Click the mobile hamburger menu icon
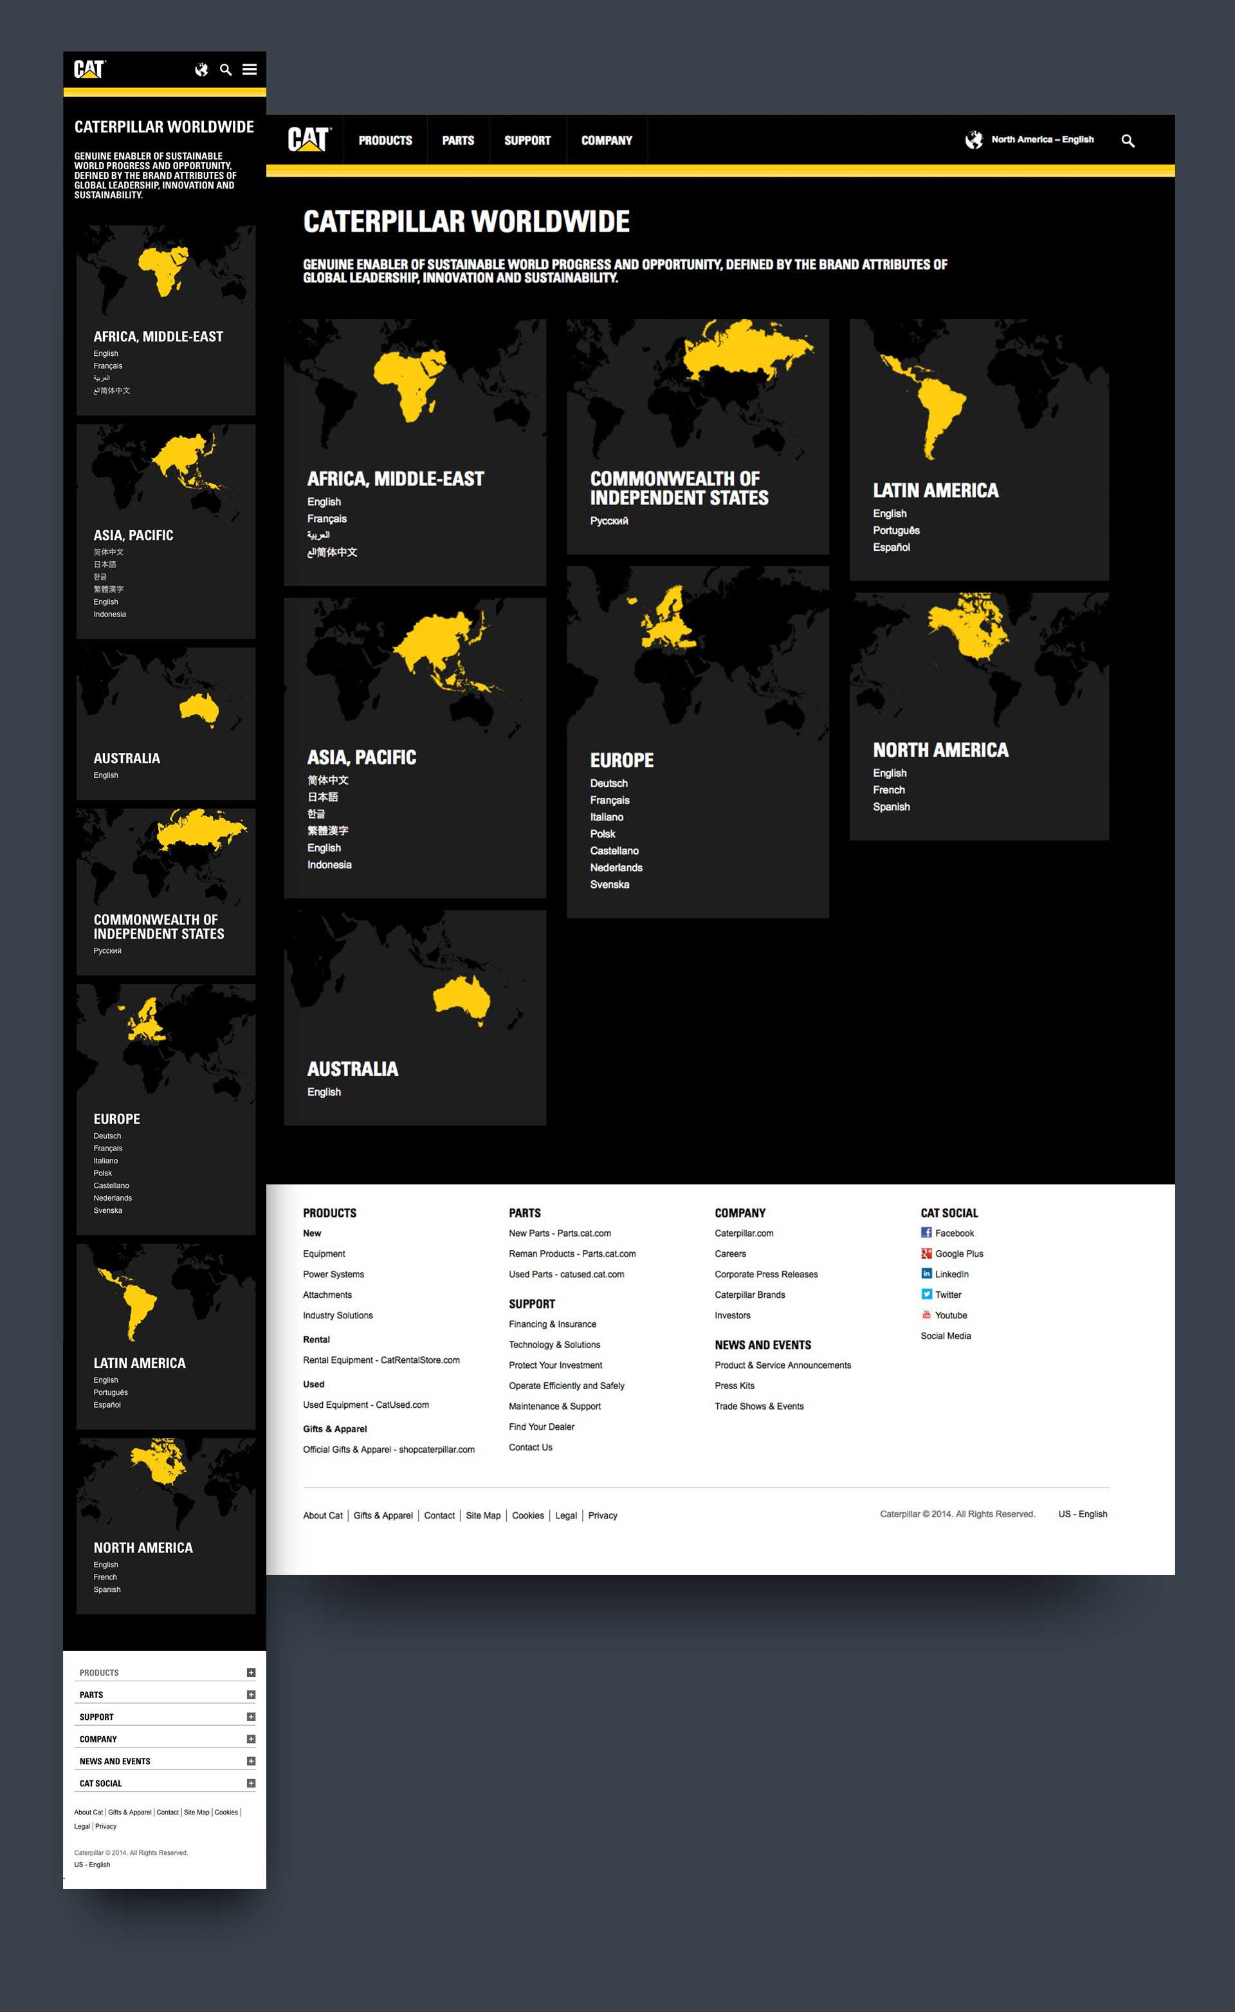 coord(249,69)
